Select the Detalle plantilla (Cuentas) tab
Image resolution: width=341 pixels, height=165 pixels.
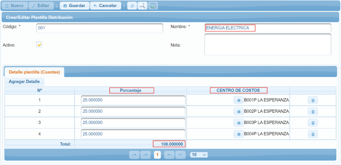pos(34,72)
